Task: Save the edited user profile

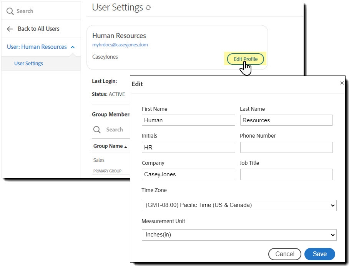Action: (x=319, y=254)
